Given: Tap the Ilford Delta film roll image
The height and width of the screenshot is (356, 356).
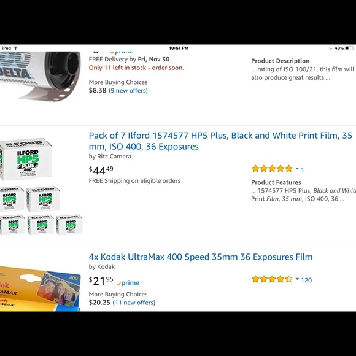Looking at the screenshot, I should click(40, 76).
